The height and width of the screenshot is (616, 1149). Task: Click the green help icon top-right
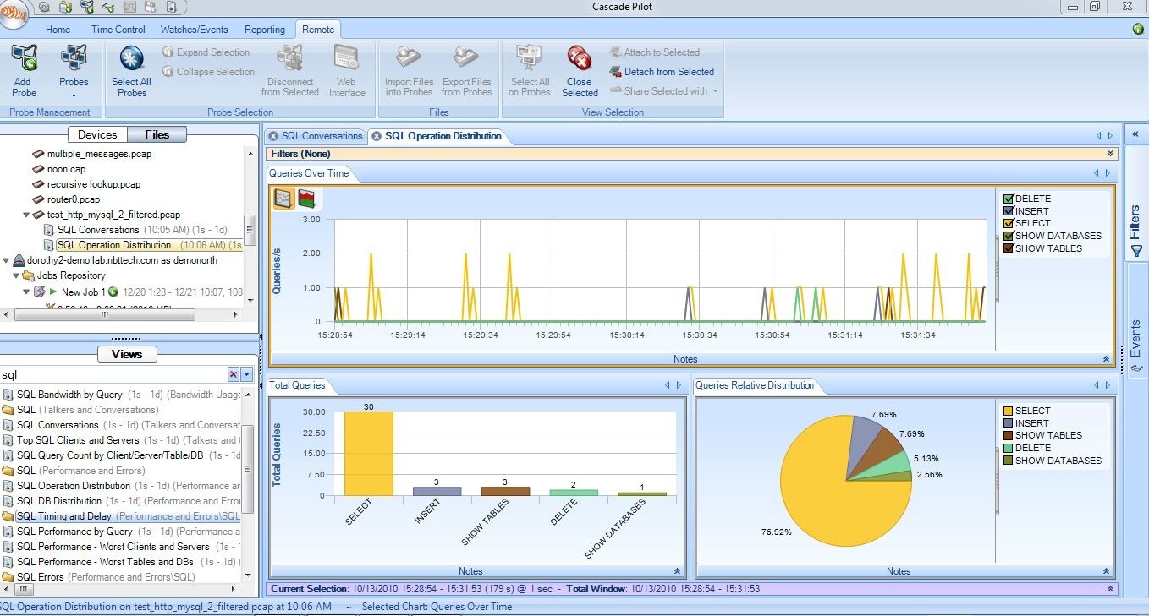(1138, 29)
